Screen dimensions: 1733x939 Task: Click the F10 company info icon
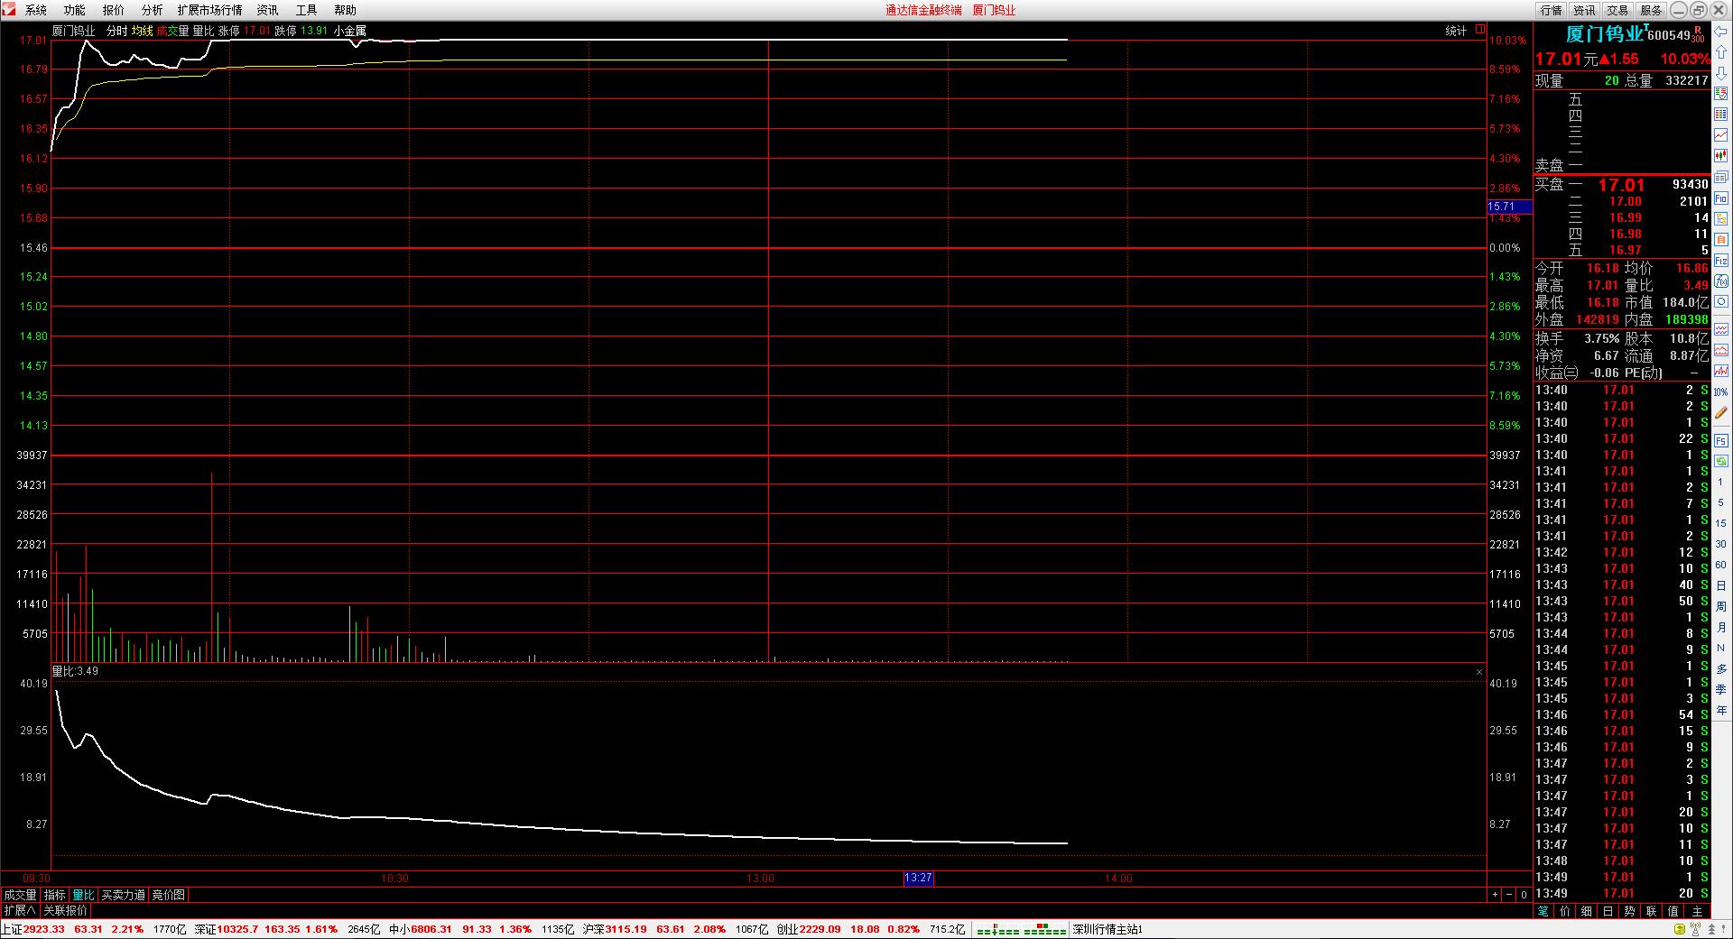point(1721,198)
